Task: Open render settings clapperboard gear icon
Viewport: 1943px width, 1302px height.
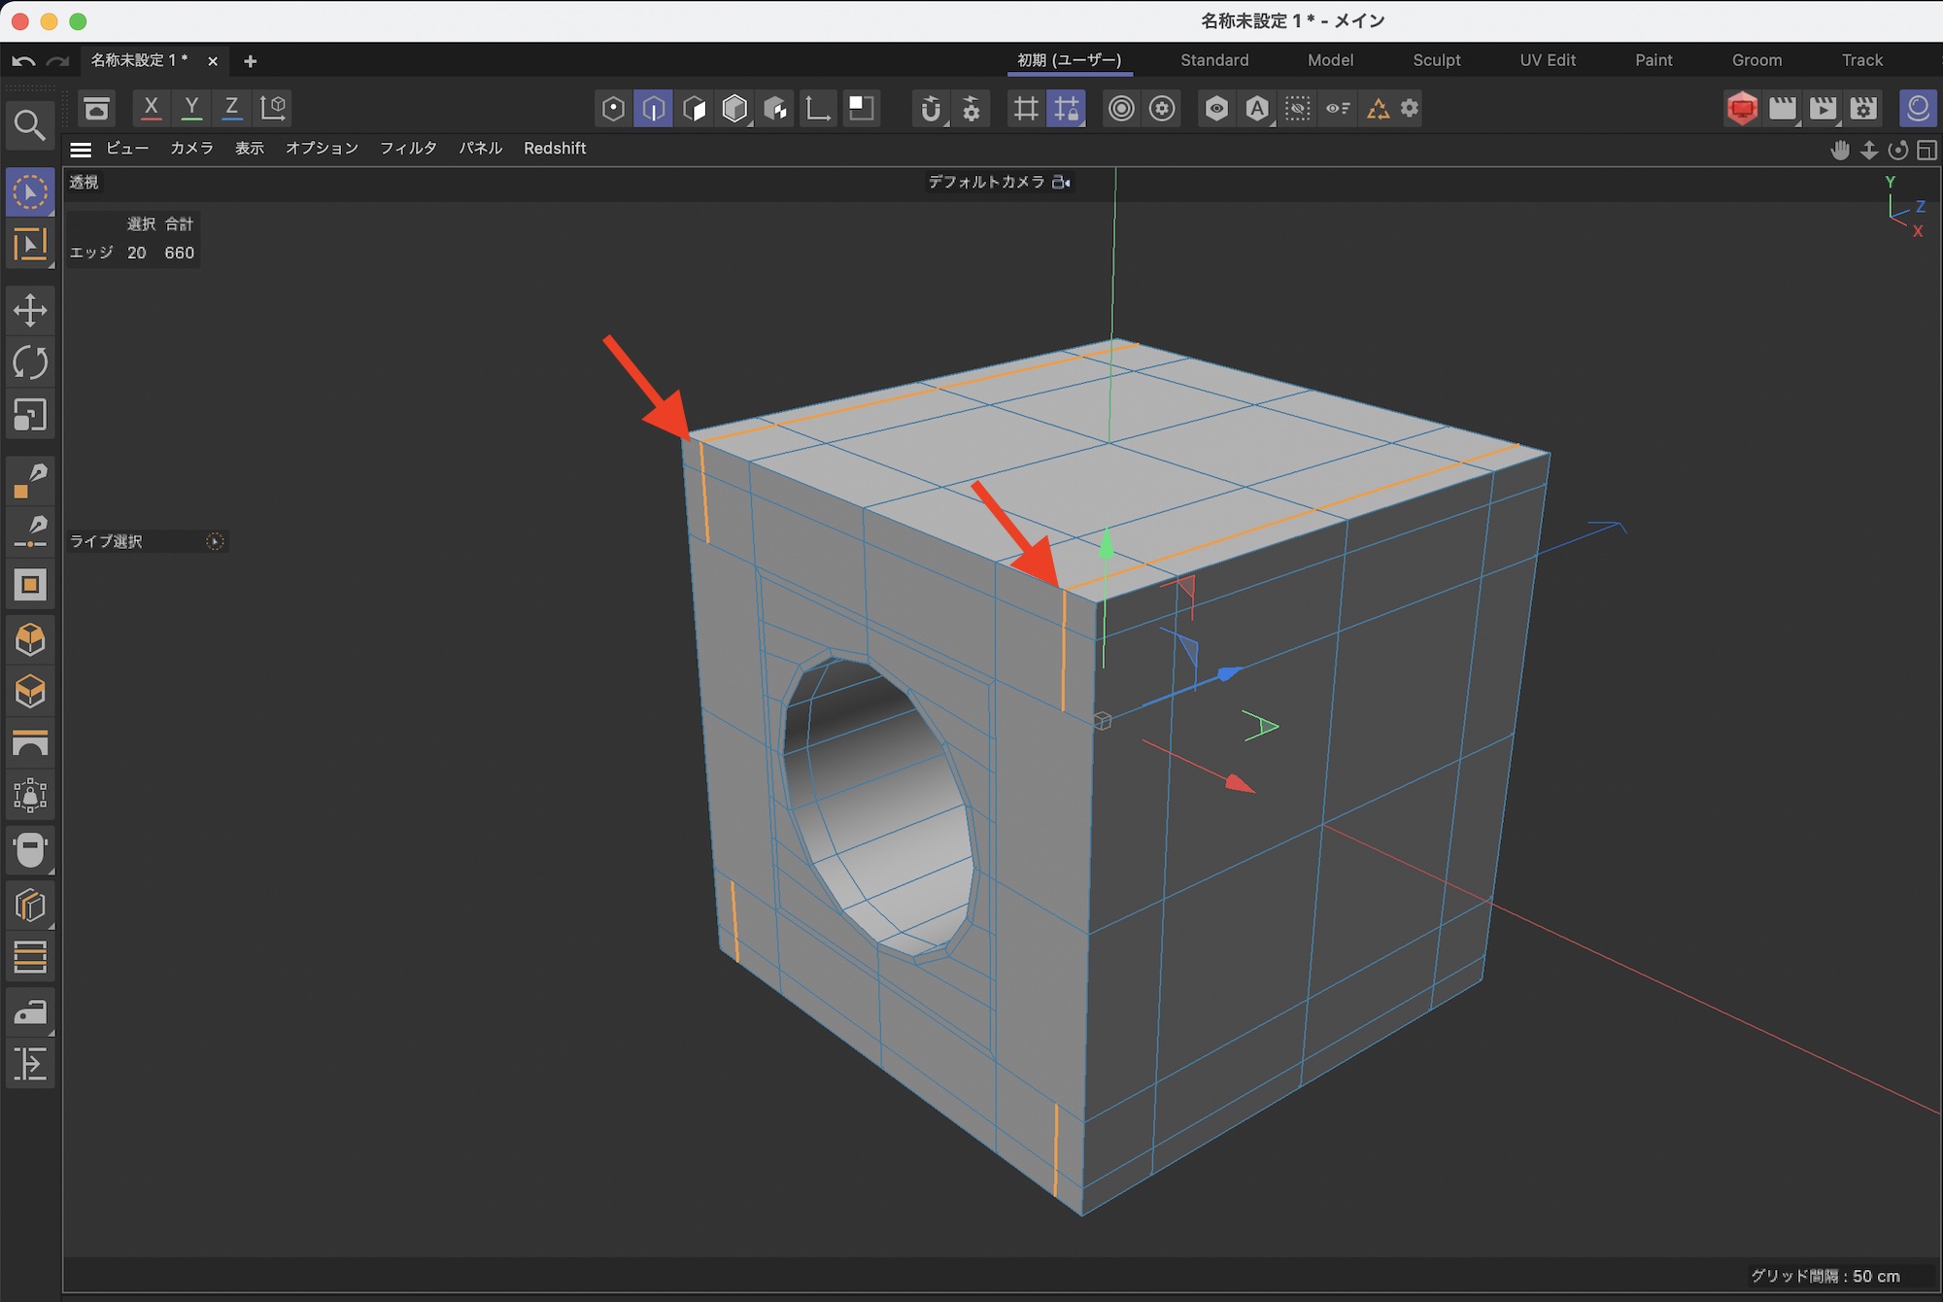Action: (x=1863, y=109)
